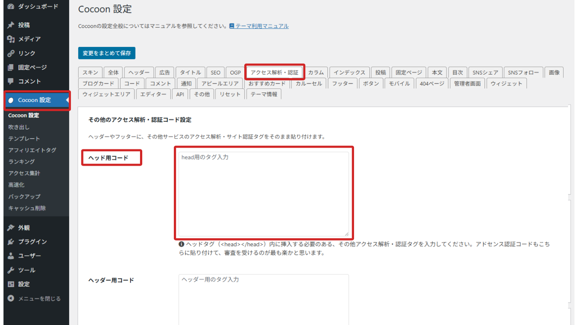Screen dimensions: 578x325
Task: Switch to the タイトル tab
Action: (190, 72)
